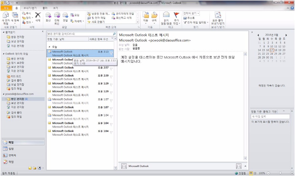Click 회신하고 삭제 quick step

tap(122, 18)
